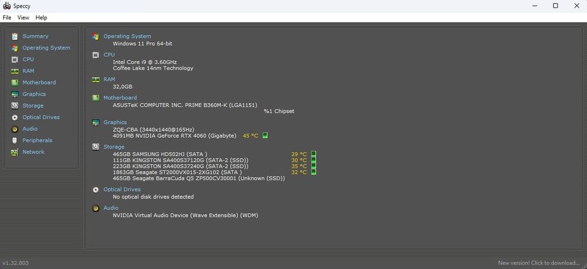
Task: Click the Operating System Windows flag sidebar icon
Action: [15, 48]
